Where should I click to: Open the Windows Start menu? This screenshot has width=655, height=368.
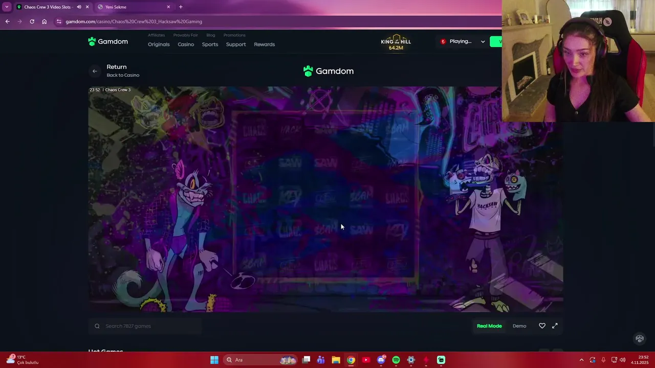pos(214,360)
